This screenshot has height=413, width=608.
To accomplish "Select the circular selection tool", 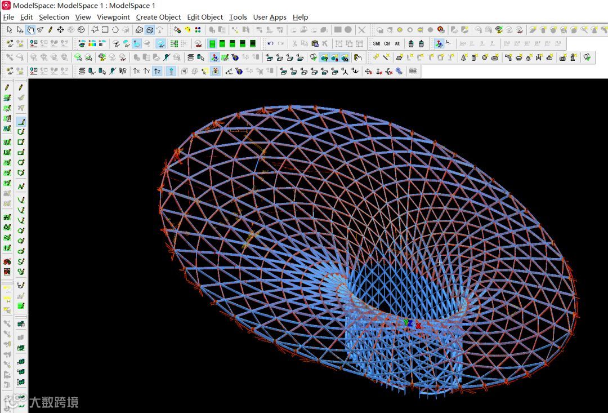I will click(115, 29).
